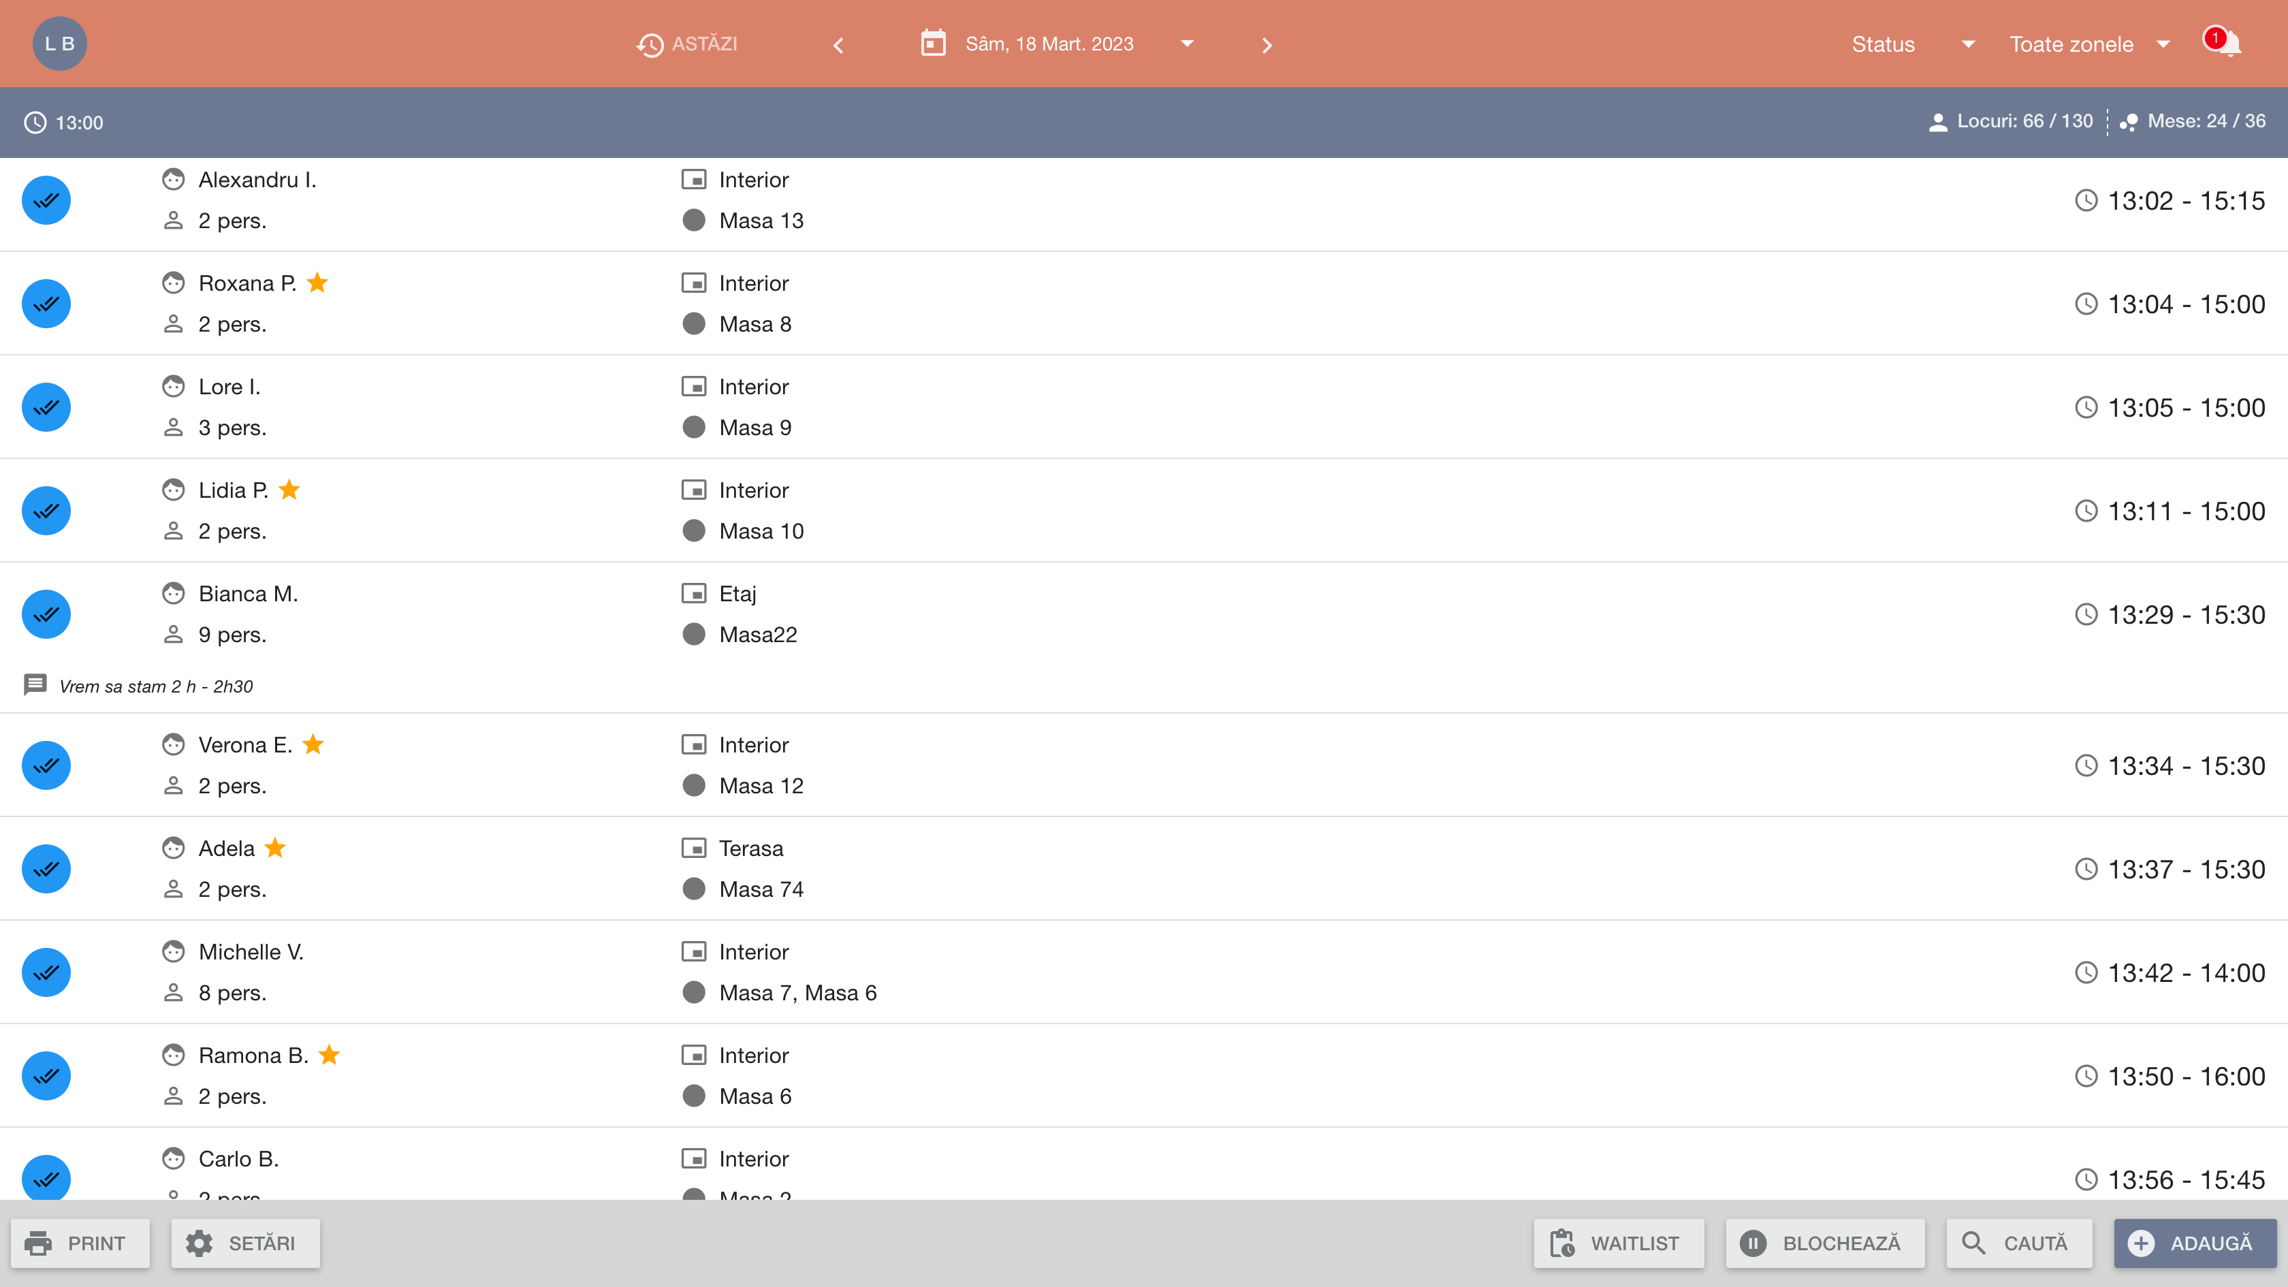This screenshot has width=2288, height=1287.
Task: Click the Sâm, 18 Mart. 2023 date
Action: (1049, 44)
